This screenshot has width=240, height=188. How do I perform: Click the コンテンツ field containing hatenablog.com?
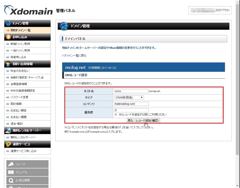(x=132, y=104)
